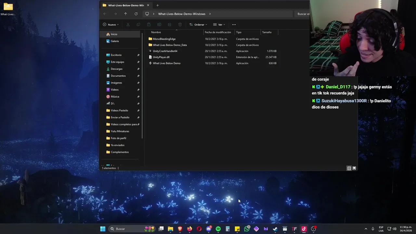Close the What-Lives-Below-Demo-Win tab
416x234 pixels.
[x=148, y=5]
